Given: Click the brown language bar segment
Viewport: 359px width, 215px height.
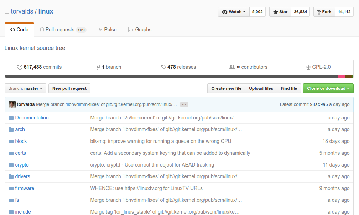Looking at the screenshot, I should tap(349, 76).
